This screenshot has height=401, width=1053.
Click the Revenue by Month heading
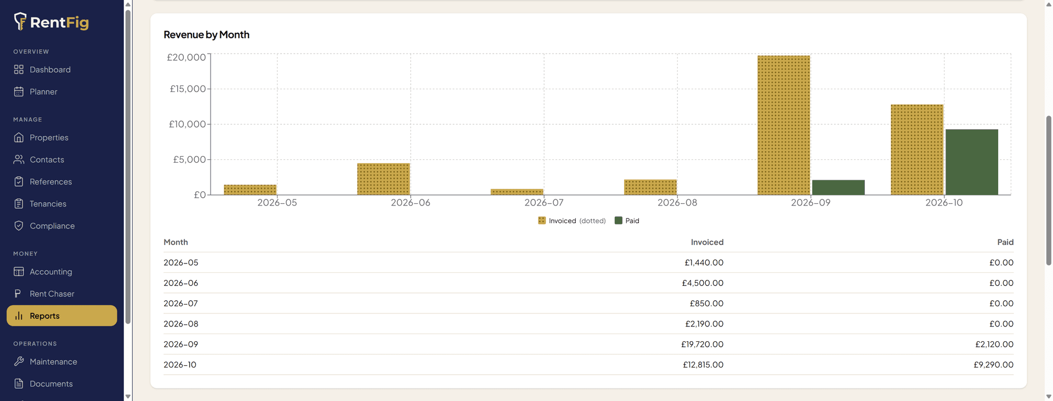tap(206, 35)
